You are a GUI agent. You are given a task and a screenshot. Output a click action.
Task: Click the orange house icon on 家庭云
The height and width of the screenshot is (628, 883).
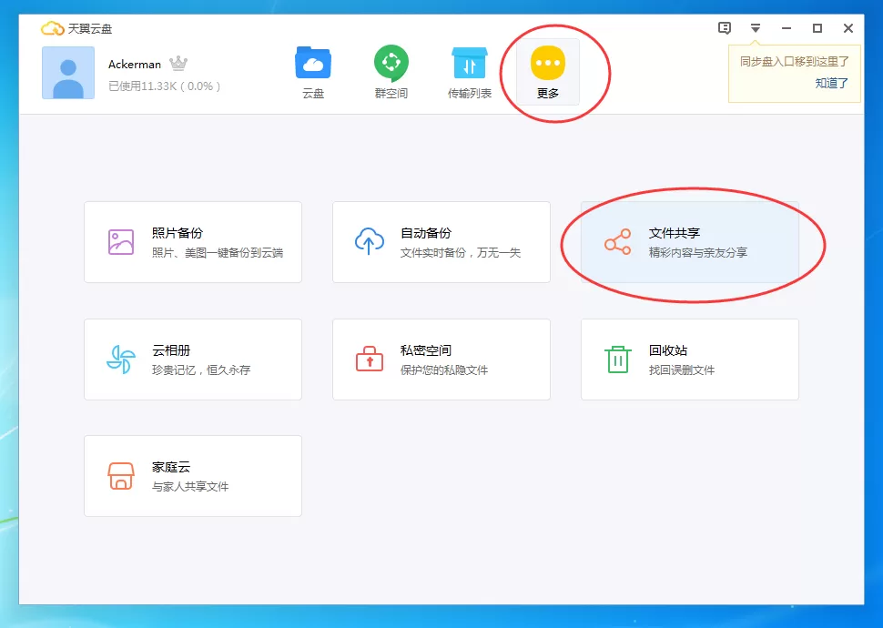[x=121, y=476]
